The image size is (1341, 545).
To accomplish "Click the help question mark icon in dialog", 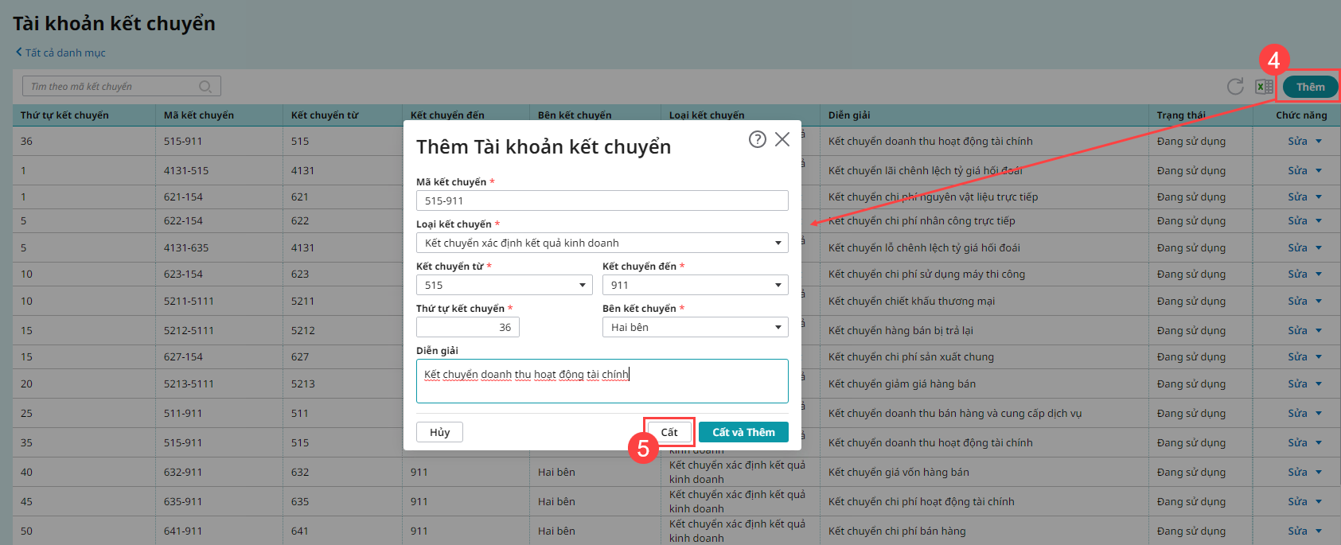I will [758, 139].
